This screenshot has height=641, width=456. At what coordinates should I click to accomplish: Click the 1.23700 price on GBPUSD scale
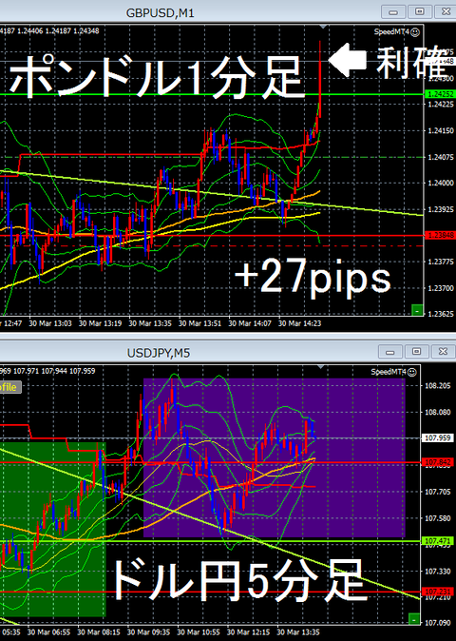(440, 288)
